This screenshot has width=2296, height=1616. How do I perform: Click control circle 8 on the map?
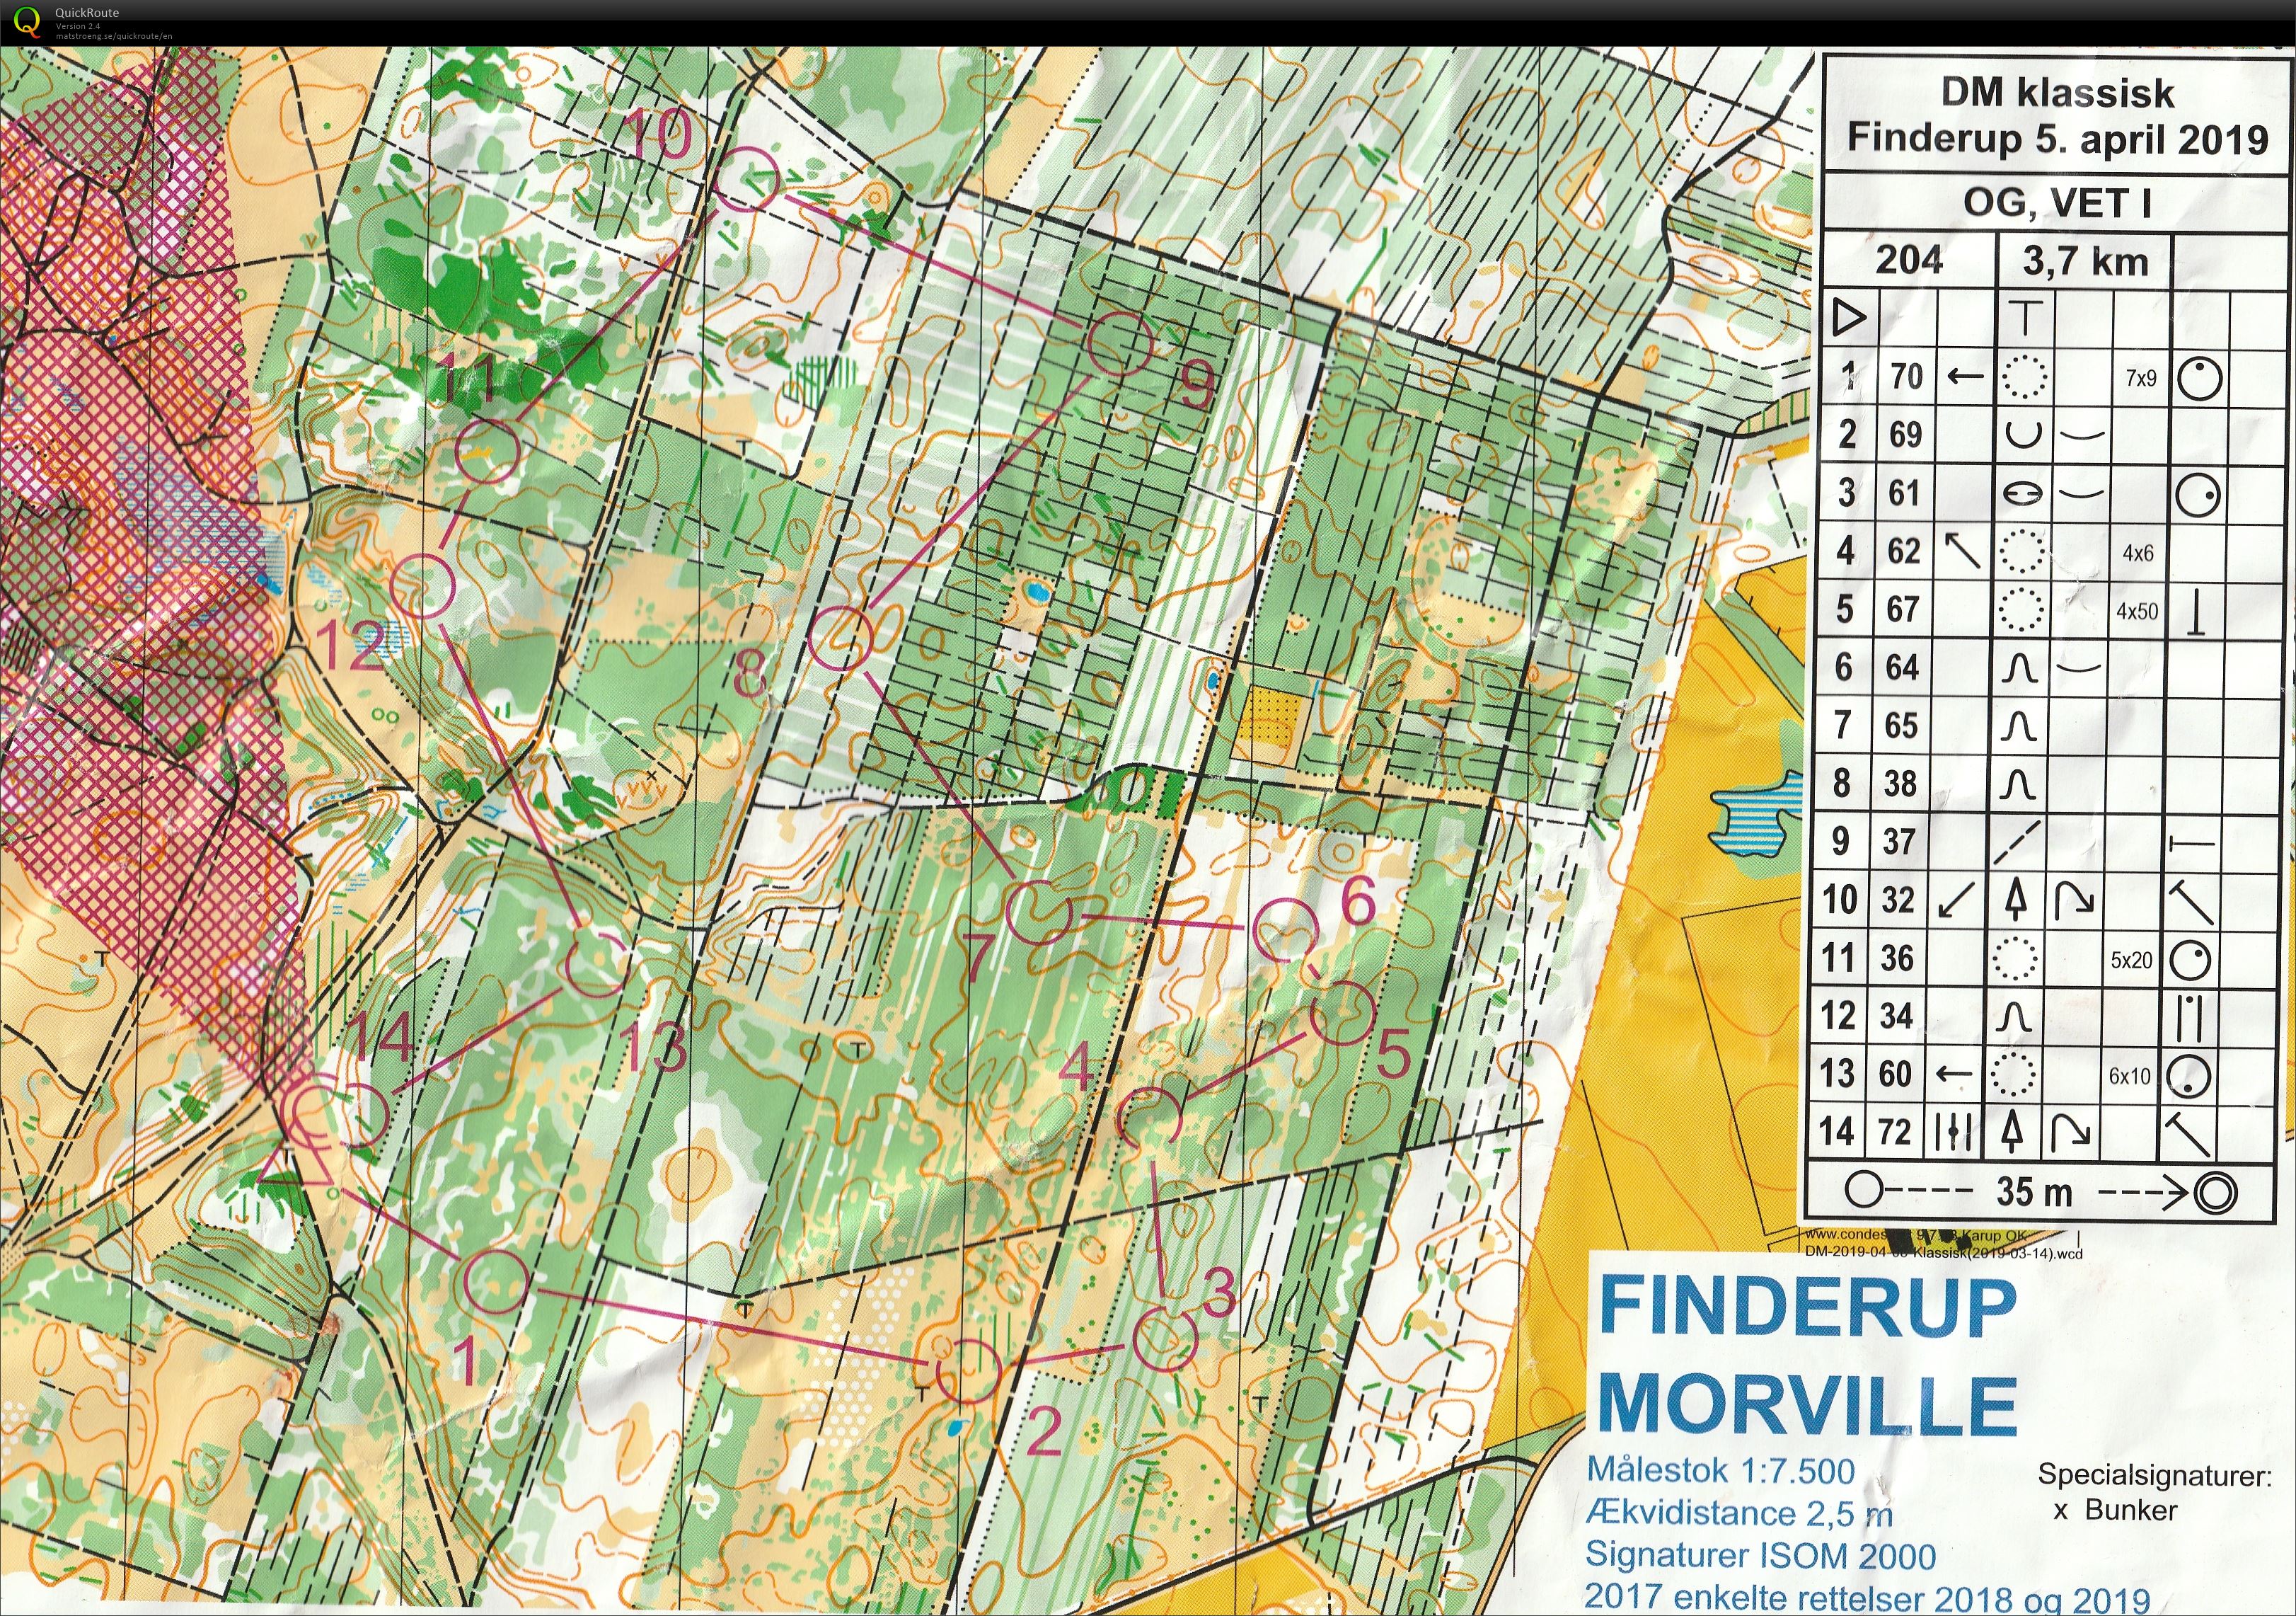pyautogui.click(x=840, y=637)
